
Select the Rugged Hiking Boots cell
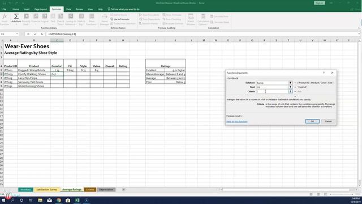[x=34, y=70]
